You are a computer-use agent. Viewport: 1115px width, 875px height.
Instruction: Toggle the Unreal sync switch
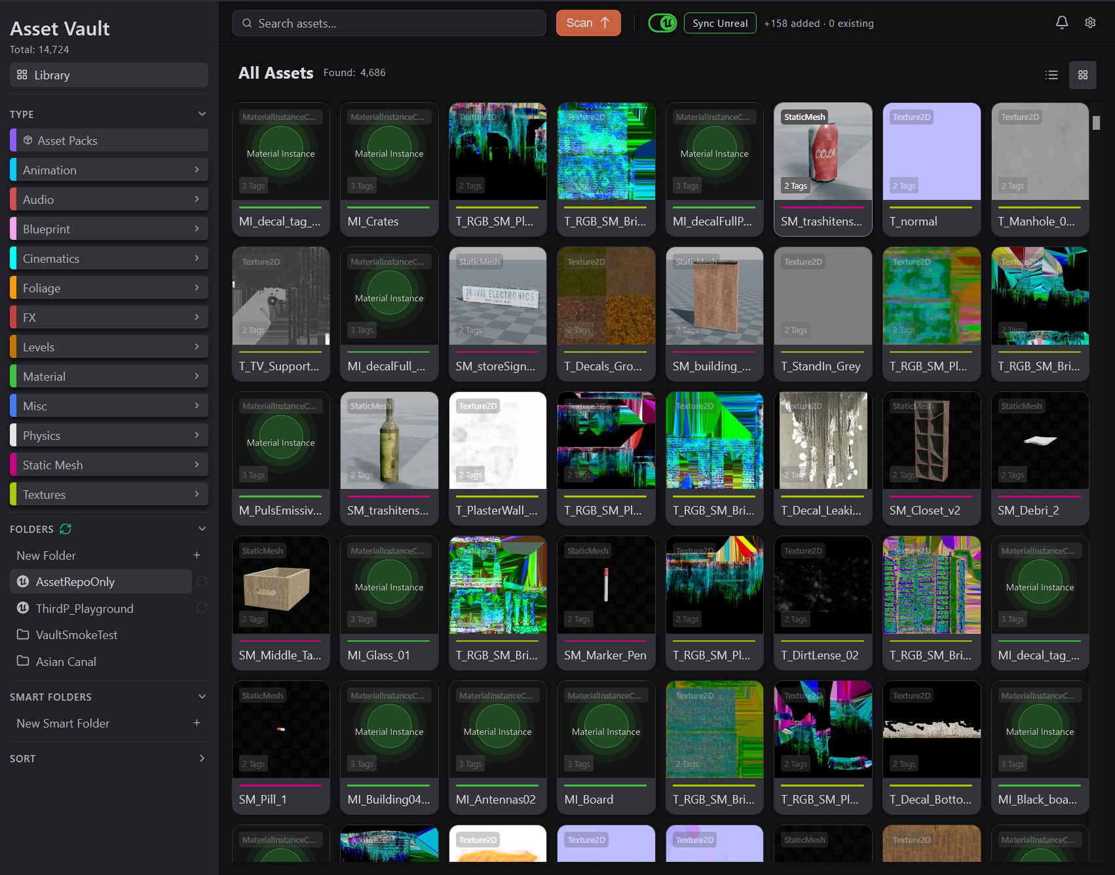(x=662, y=23)
